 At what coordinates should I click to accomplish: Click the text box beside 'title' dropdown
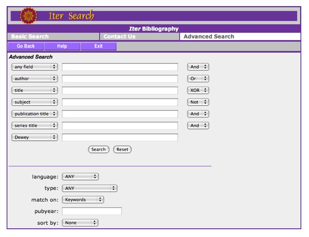click(x=120, y=91)
